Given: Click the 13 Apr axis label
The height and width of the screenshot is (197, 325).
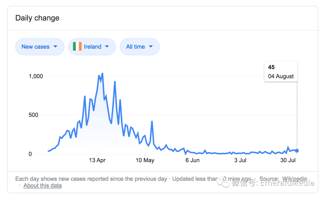Looking at the screenshot, I should point(97,160).
